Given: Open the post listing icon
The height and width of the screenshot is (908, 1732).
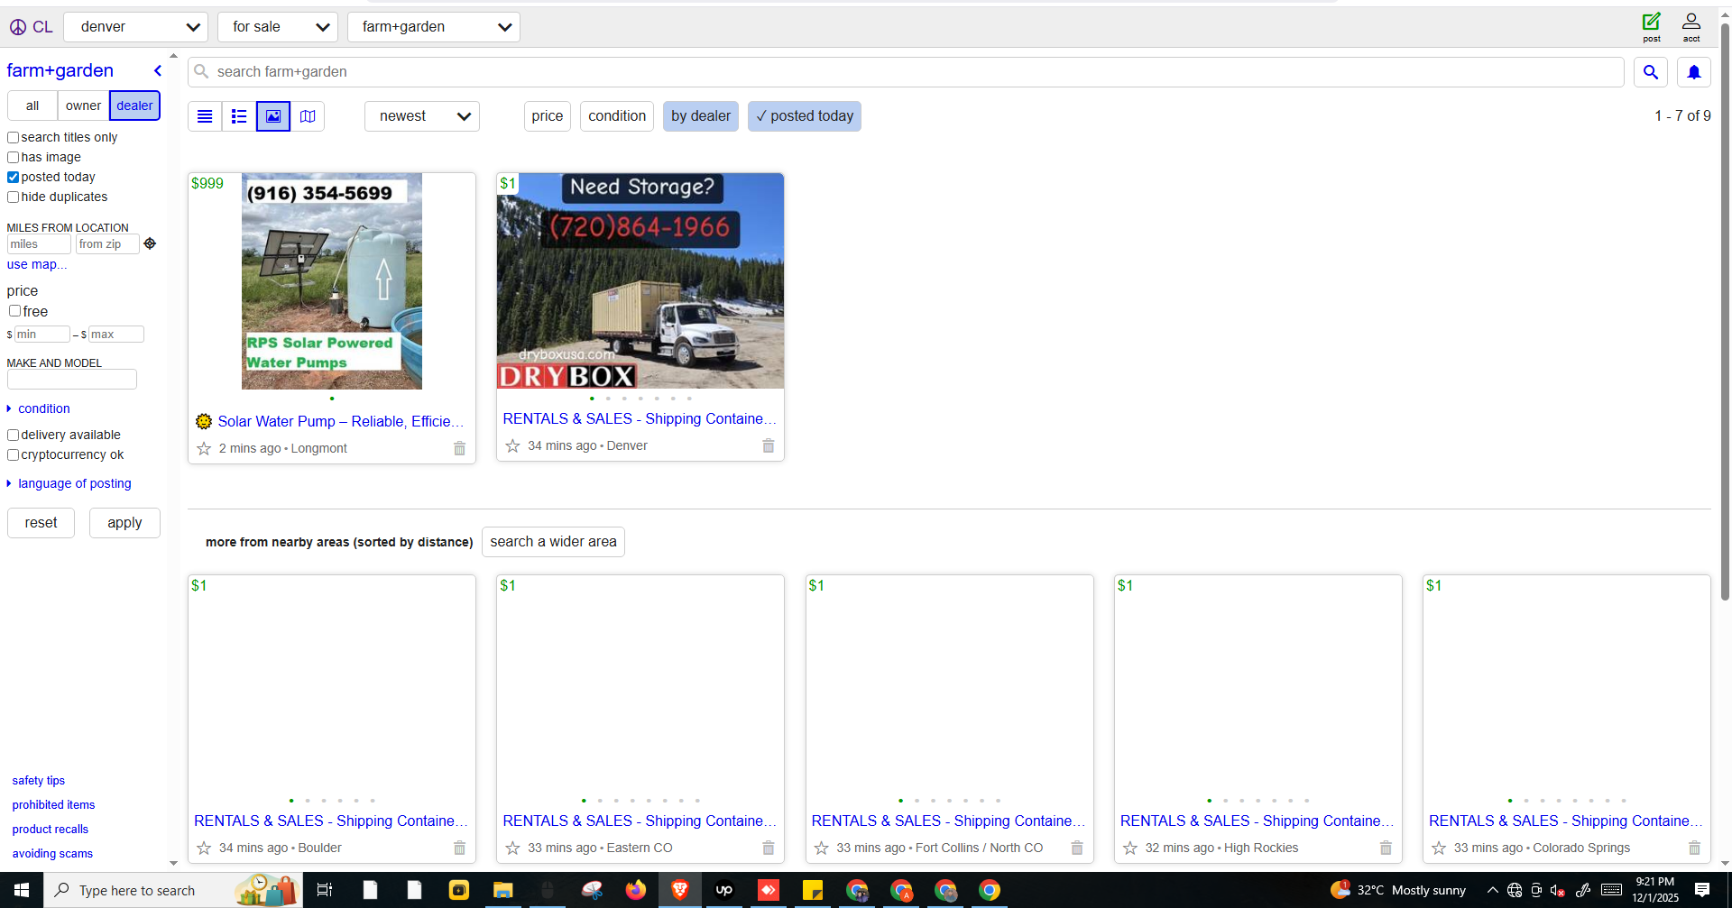Looking at the screenshot, I should [1652, 26].
